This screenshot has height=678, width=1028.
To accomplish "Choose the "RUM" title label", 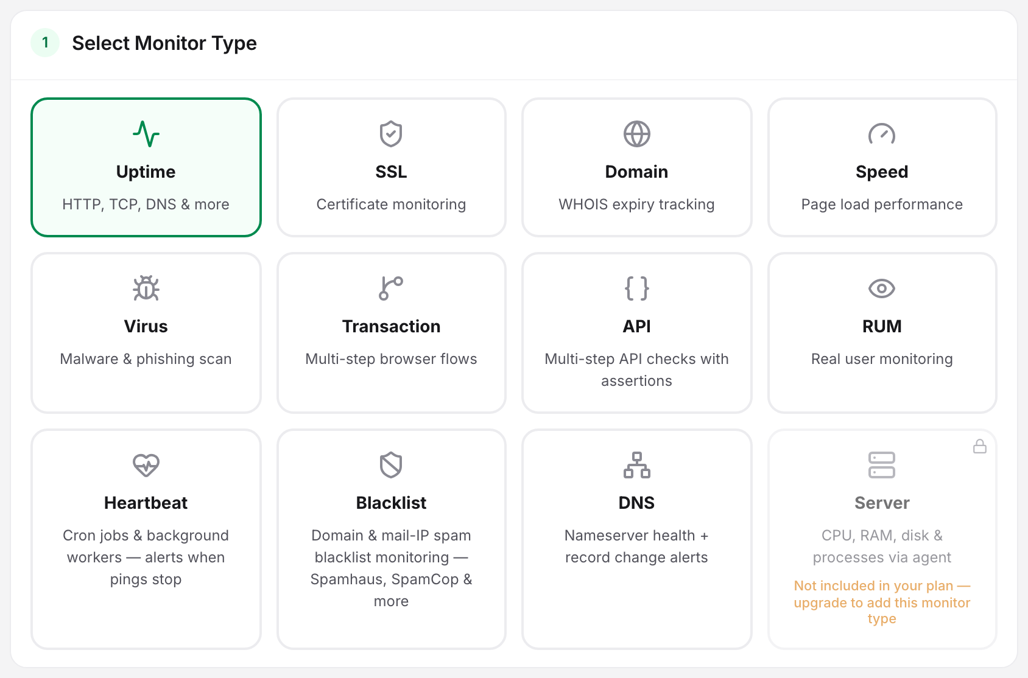I will pyautogui.click(x=882, y=326).
